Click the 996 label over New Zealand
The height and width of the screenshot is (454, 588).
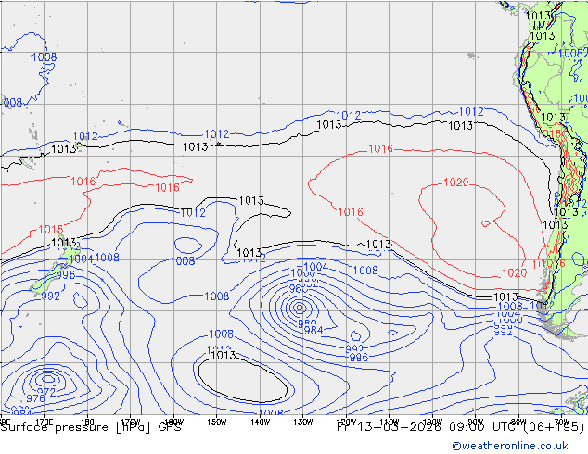(66, 275)
